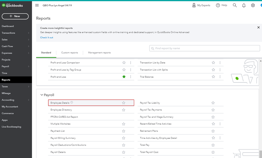This screenshot has width=262, height=158.
Task: Click the New button in sidebar
Action: click(x=15, y=16)
